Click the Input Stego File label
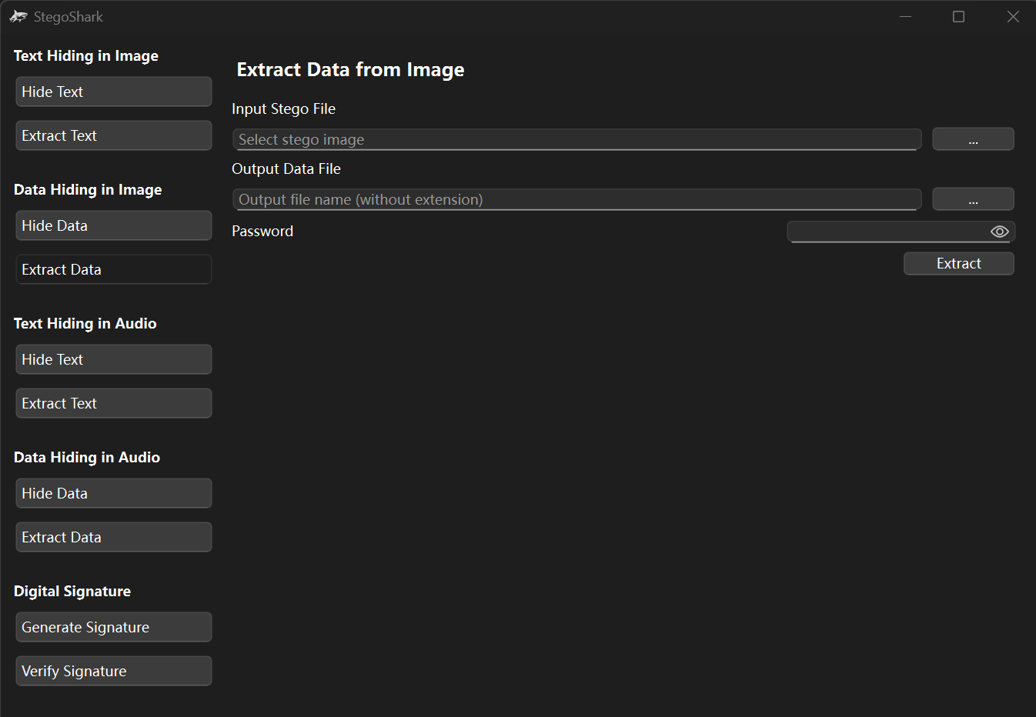The image size is (1036, 717). 283,108
